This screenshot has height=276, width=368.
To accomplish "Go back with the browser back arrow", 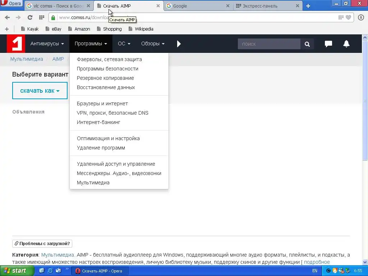I will tap(7, 18).
